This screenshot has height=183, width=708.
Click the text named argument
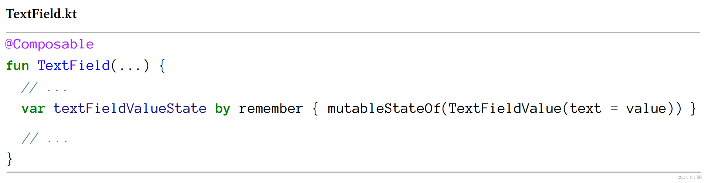[x=585, y=109]
